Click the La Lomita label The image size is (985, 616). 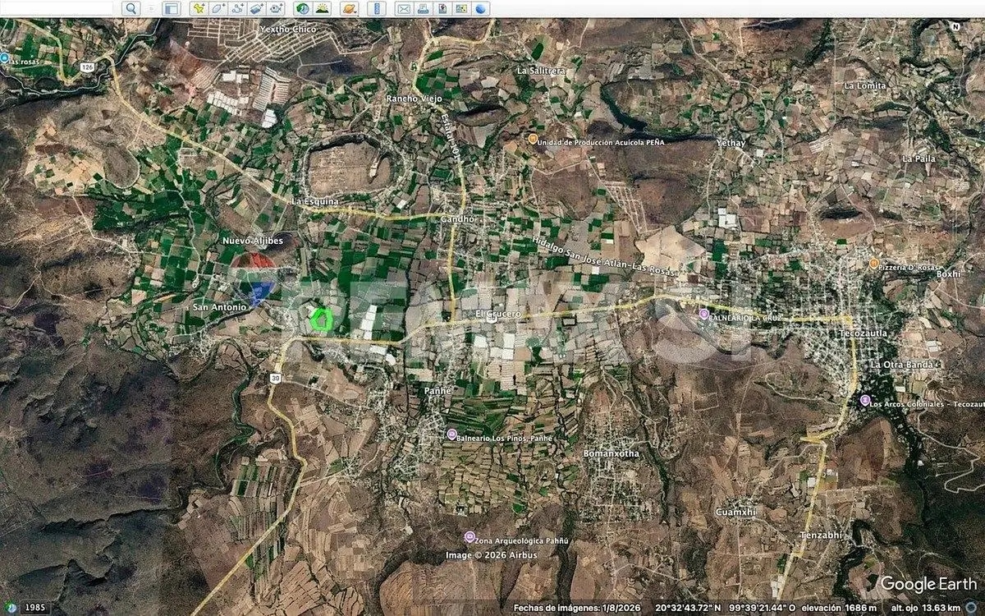[x=865, y=85]
